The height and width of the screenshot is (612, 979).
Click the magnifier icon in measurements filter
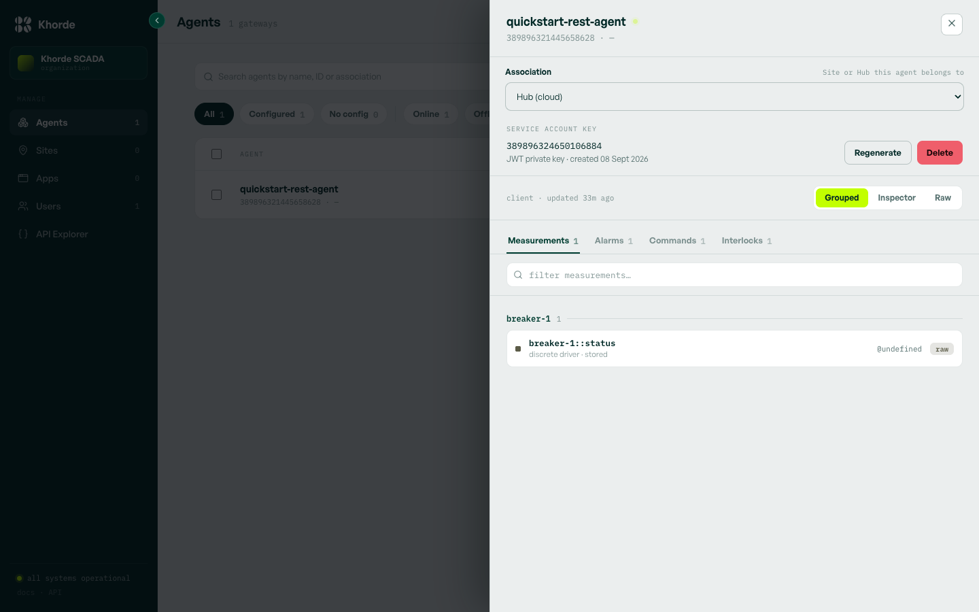(518, 275)
